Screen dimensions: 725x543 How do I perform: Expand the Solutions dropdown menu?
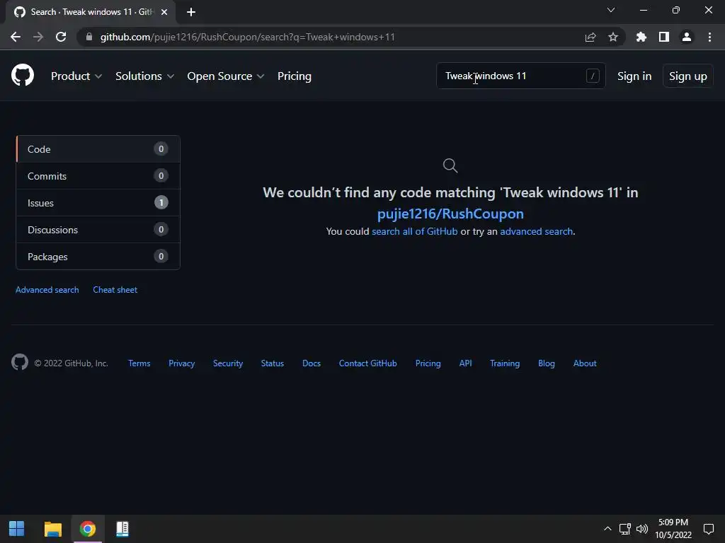[x=144, y=76]
